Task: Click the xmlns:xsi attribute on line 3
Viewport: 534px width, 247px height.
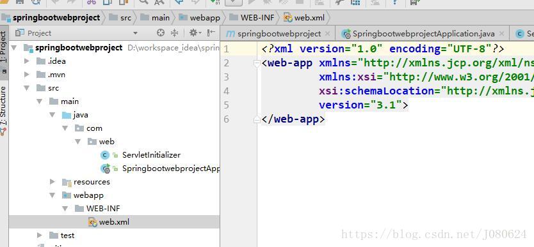Action: coord(347,77)
